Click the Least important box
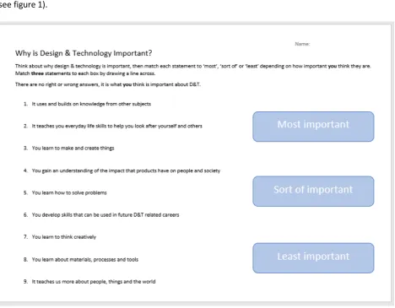The width and height of the screenshot is (395, 308). point(313,258)
